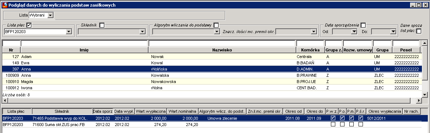The width and height of the screenshot is (430, 133).
Task: Select the row with surname Kowalska
Action: 212,75
